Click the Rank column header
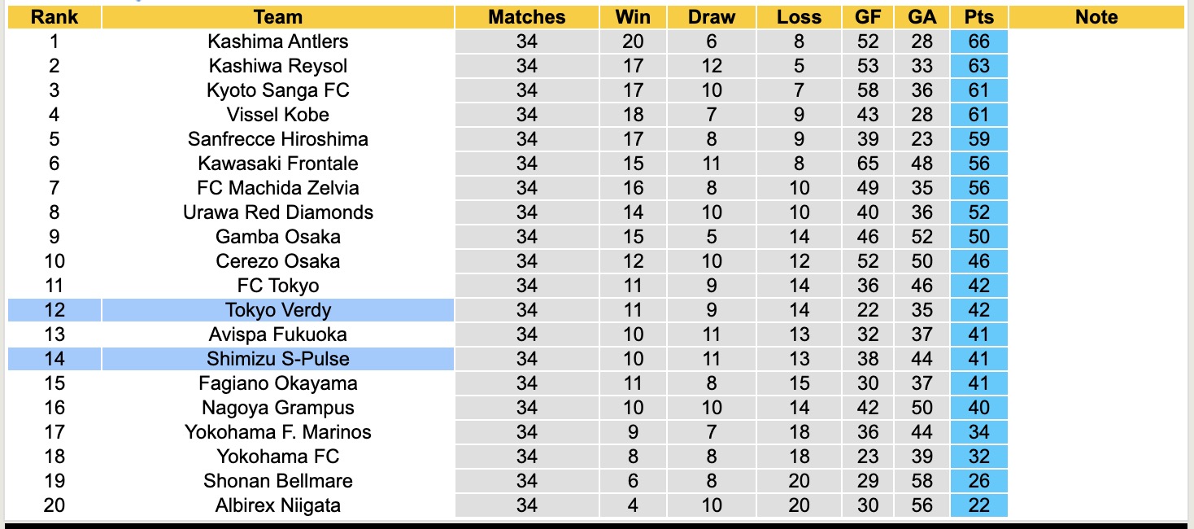This screenshot has height=529, width=1194. 54,17
